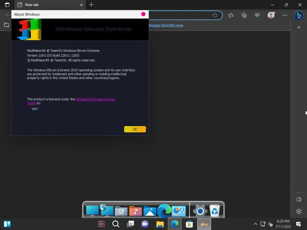Open File Explorer on taskbar
Screen dimensions: 307x230
click(x=160, y=224)
